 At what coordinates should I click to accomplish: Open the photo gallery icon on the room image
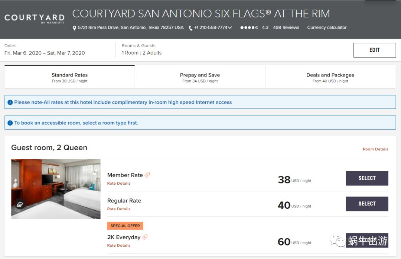point(20,204)
